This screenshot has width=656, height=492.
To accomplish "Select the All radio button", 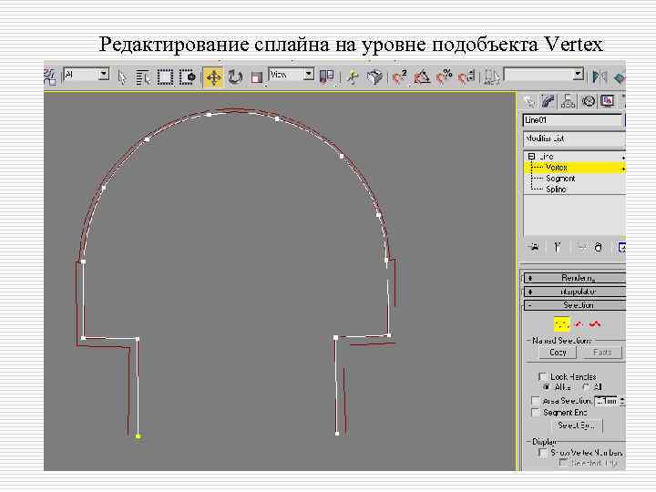I will click(586, 387).
